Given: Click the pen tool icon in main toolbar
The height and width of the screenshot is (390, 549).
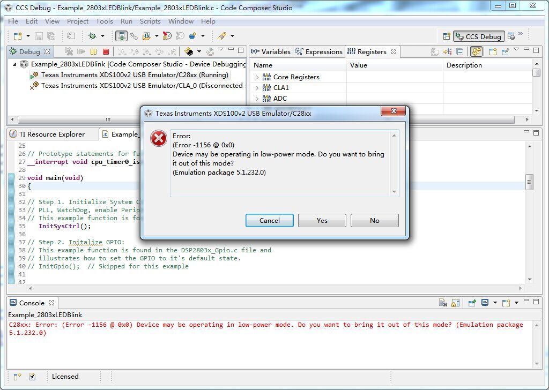Looking at the screenshot, I should [222, 36].
